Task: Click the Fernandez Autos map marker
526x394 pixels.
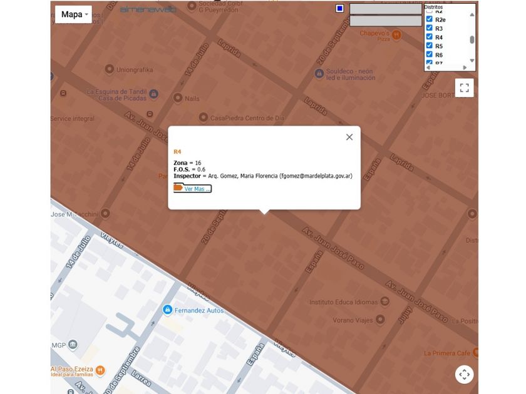Action: click(167, 310)
